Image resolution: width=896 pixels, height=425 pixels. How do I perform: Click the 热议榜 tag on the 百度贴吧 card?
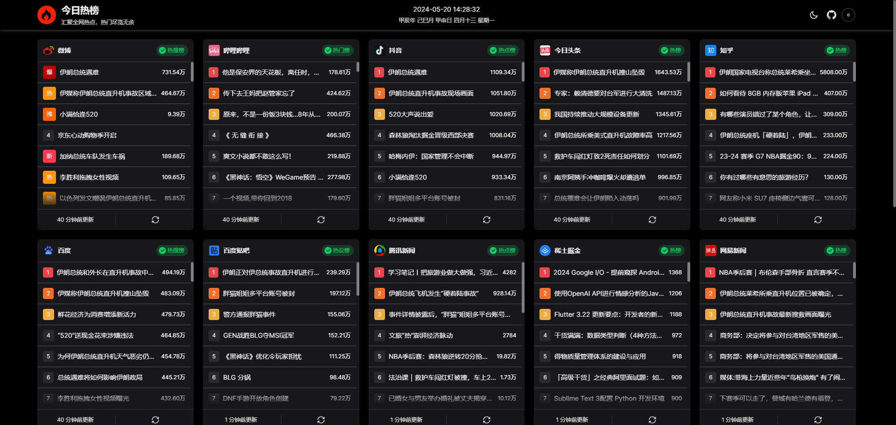pyautogui.click(x=337, y=251)
